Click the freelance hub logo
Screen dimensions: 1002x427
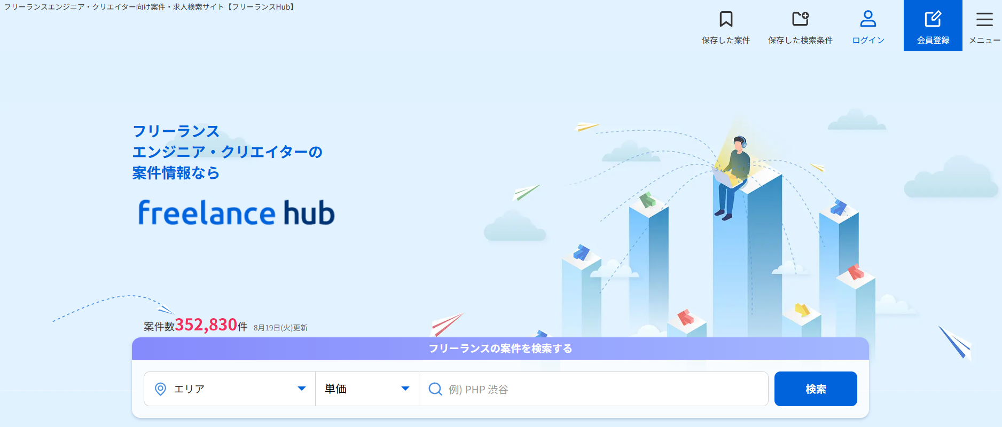[x=237, y=212]
